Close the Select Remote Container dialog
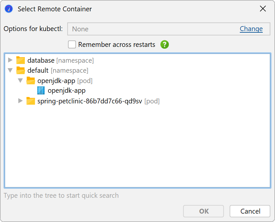The height and width of the screenshot is (222, 275). pos(263,9)
